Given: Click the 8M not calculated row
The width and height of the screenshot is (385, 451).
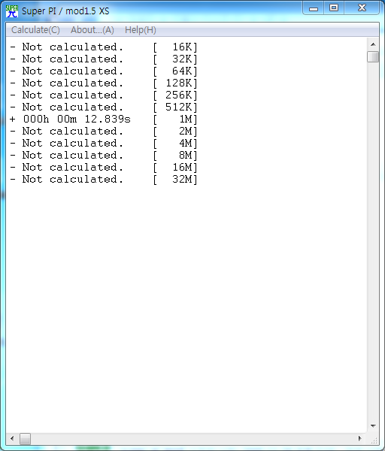Looking at the screenshot, I should point(104,156).
